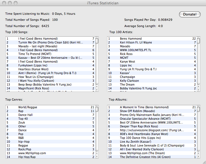206x164 pixels.
Task: Select artist 'WWW.100LIMITES.PT.TL'
Action: tap(152, 50)
